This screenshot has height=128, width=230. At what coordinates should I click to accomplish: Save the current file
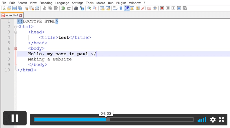point(14,8)
